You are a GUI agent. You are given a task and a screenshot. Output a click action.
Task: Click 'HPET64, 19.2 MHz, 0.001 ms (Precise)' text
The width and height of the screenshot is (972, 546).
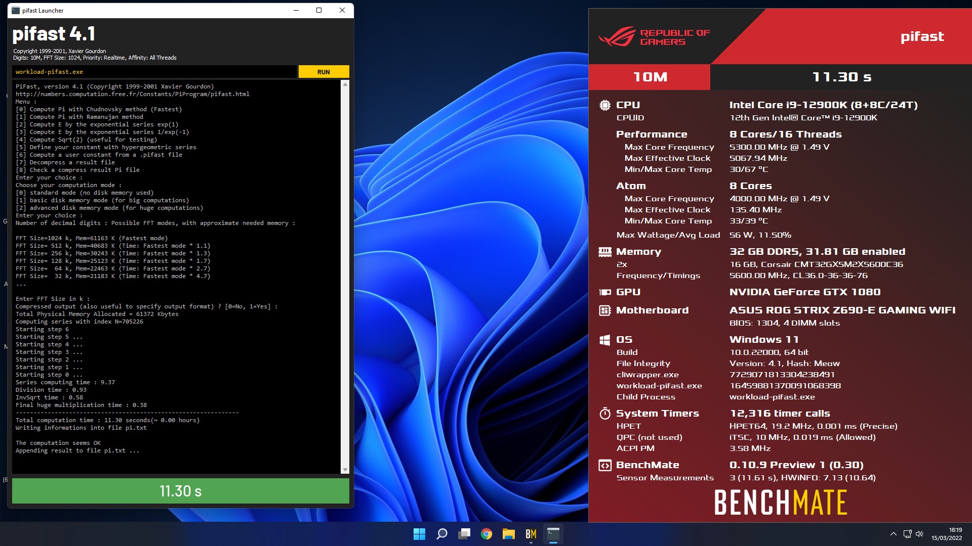[x=813, y=426]
